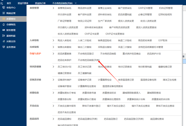Expand the 出库复核 chevron
This screenshot has height=126, width=186.
point(53,47)
